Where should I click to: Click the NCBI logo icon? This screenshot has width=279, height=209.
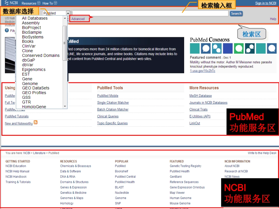point(6,3)
